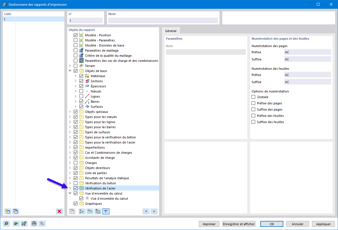This screenshot has height=230, width=338.
Task: Create a new print report in Liste
Action: [x=8, y=211]
